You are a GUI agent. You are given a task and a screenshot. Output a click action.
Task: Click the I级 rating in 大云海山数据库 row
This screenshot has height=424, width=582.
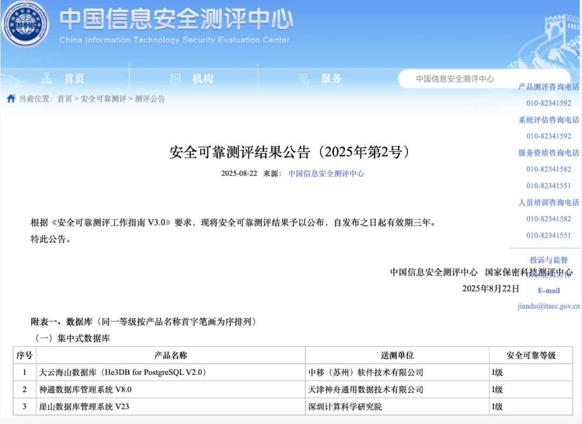pyautogui.click(x=531, y=372)
